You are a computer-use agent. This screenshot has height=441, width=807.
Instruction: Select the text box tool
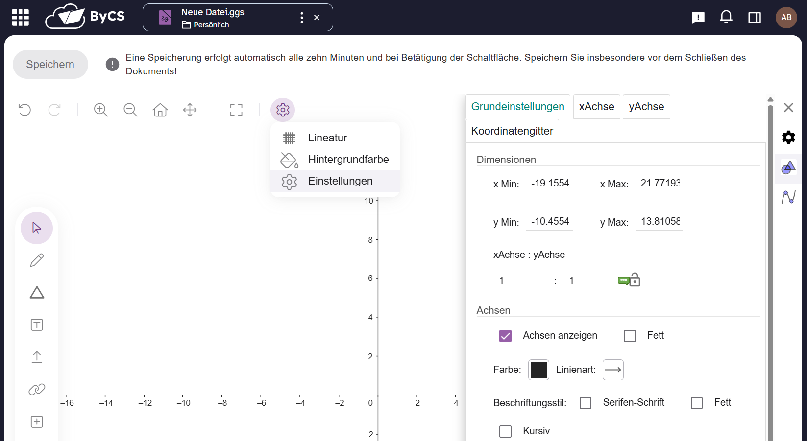point(37,325)
